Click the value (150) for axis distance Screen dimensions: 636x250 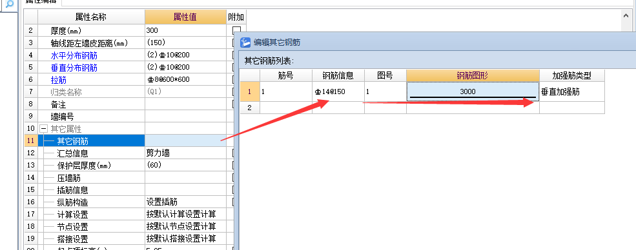click(185, 43)
